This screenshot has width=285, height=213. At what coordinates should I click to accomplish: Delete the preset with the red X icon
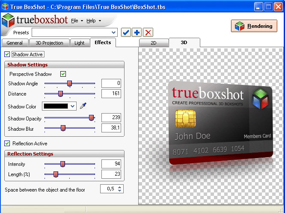[x=148, y=33]
